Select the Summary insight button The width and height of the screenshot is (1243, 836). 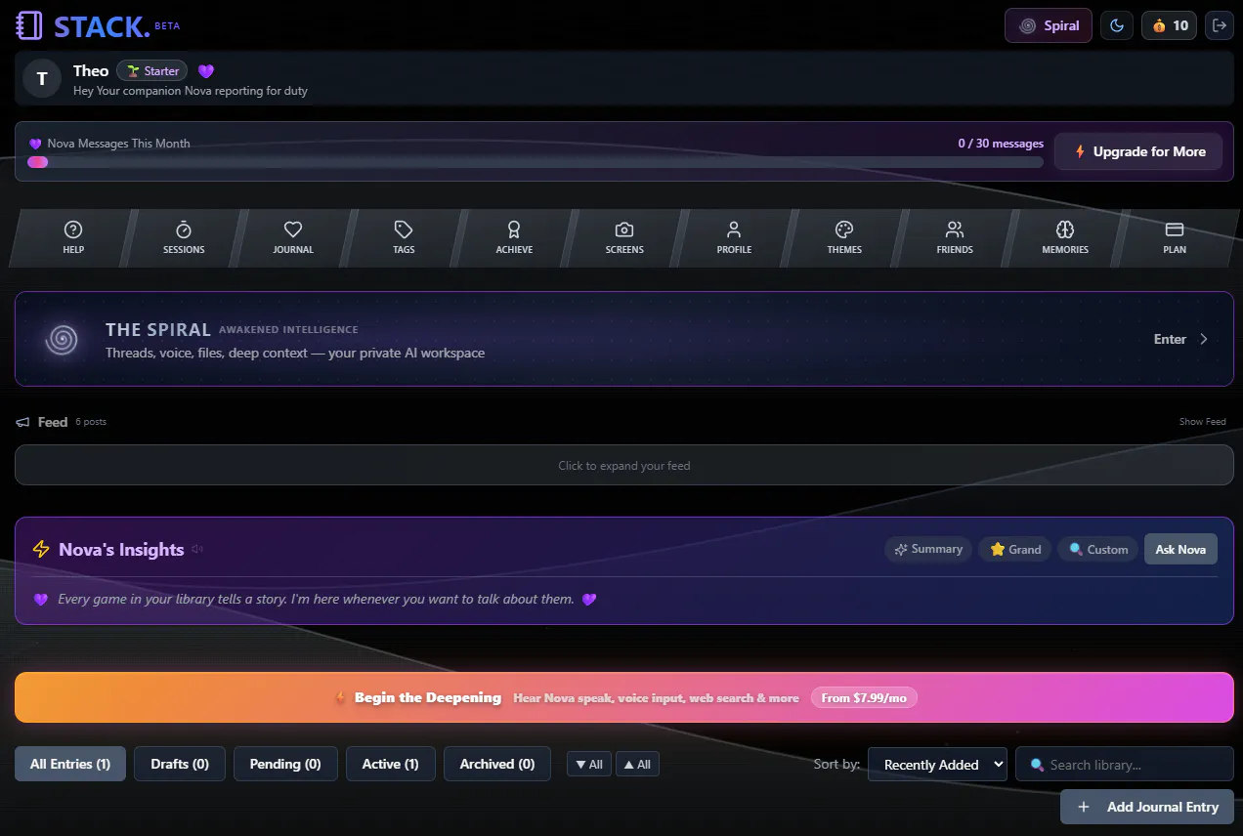[x=928, y=549]
